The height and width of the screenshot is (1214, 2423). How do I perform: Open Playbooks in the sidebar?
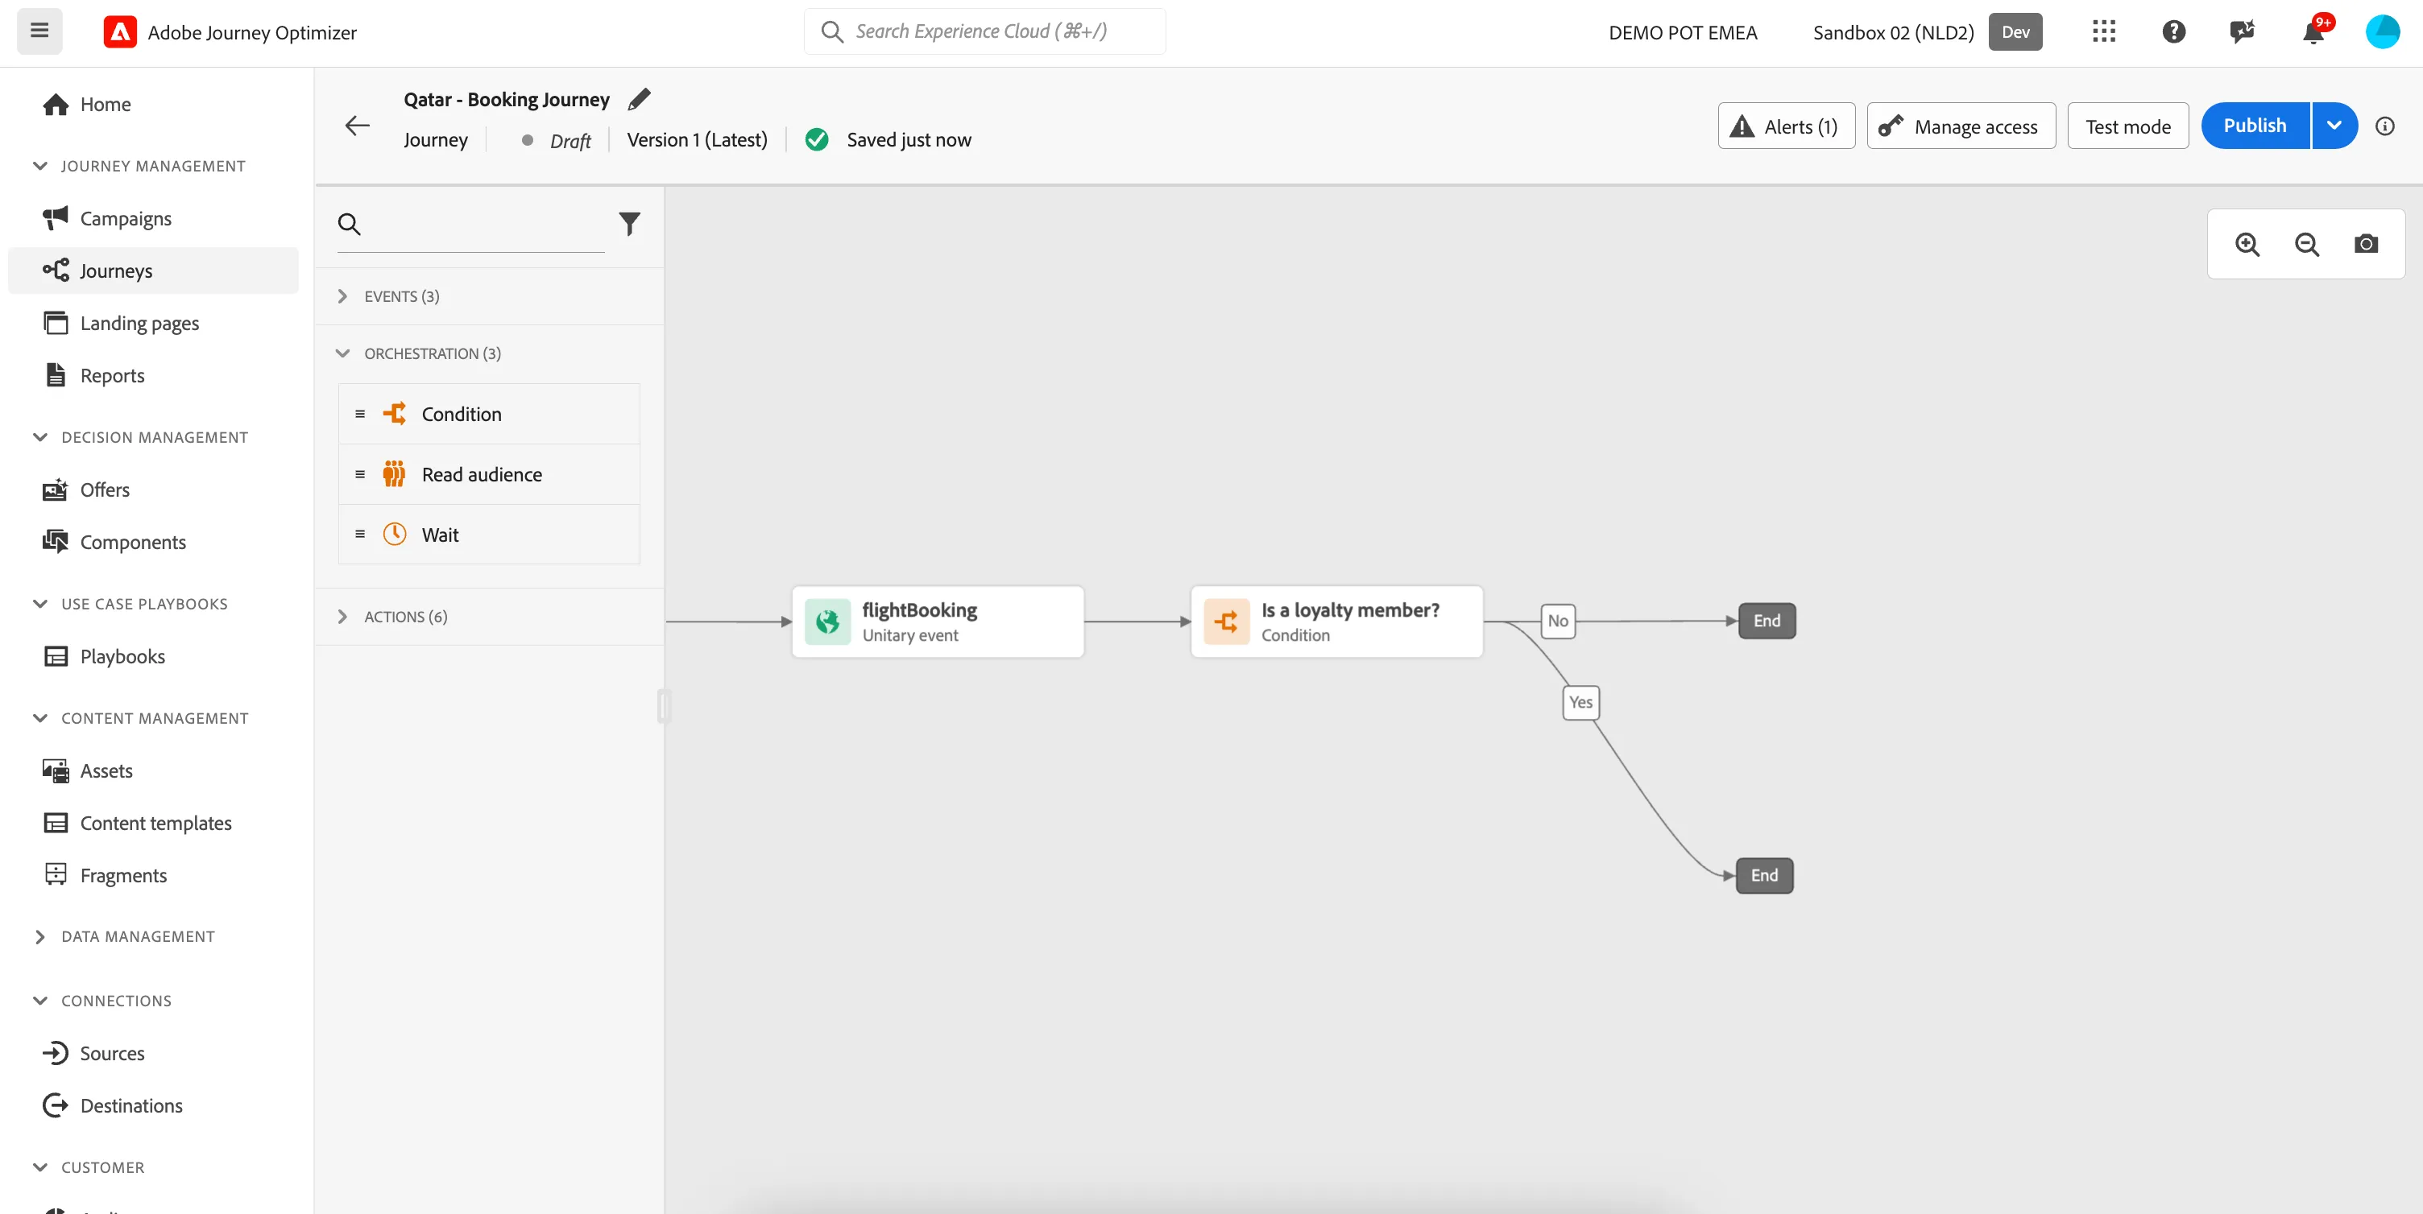pos(152,655)
